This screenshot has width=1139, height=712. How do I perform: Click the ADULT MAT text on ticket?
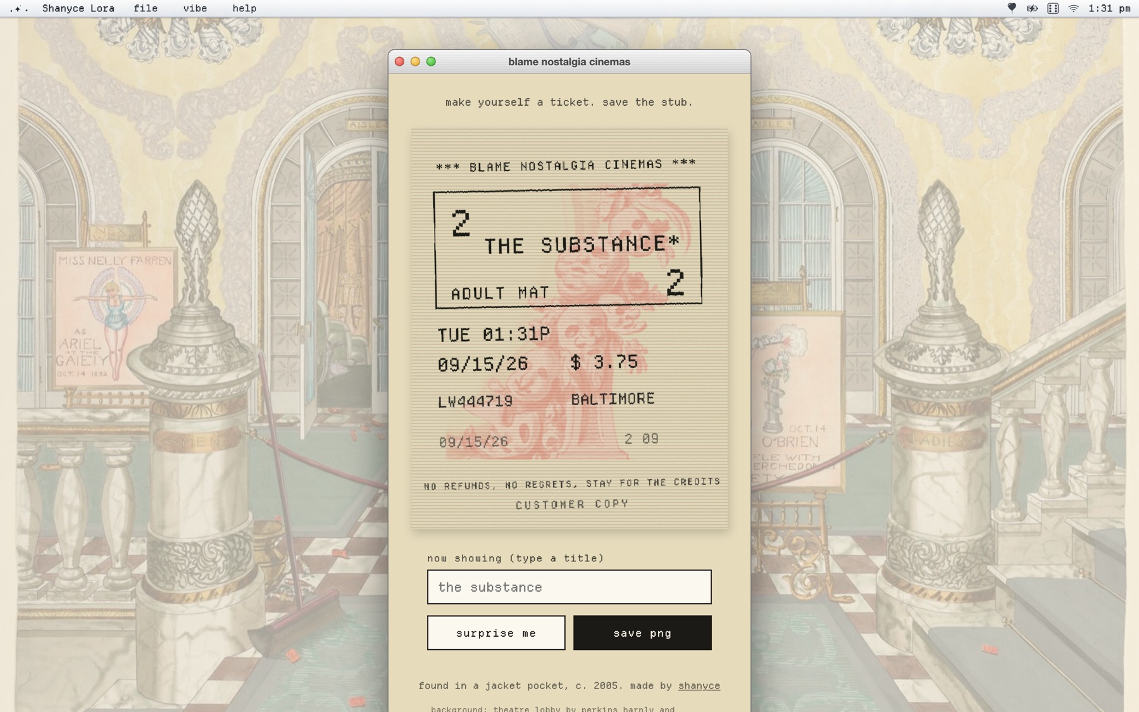tap(500, 292)
